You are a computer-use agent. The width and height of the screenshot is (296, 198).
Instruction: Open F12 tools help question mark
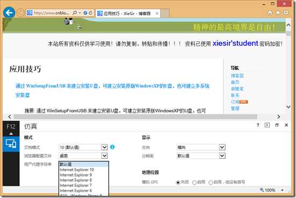click(x=258, y=125)
